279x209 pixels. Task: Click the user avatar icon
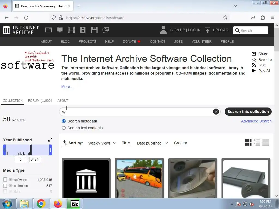pos(163,30)
